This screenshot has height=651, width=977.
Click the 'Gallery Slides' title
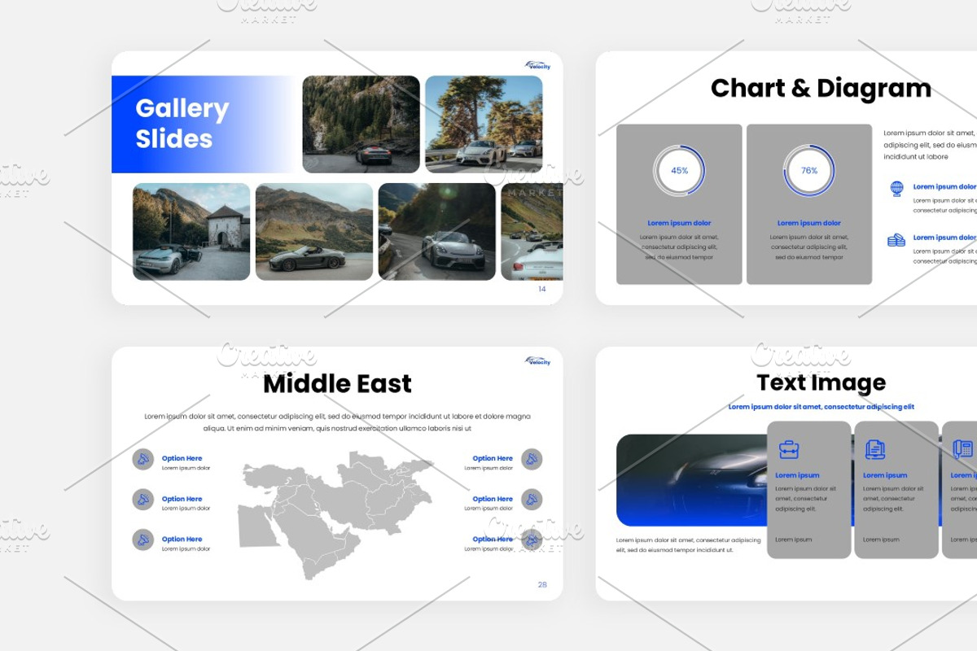pyautogui.click(x=182, y=124)
